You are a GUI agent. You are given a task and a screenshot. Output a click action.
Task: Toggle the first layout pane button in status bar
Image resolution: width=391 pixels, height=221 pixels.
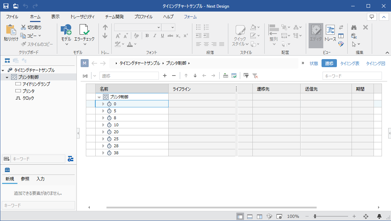point(240,216)
